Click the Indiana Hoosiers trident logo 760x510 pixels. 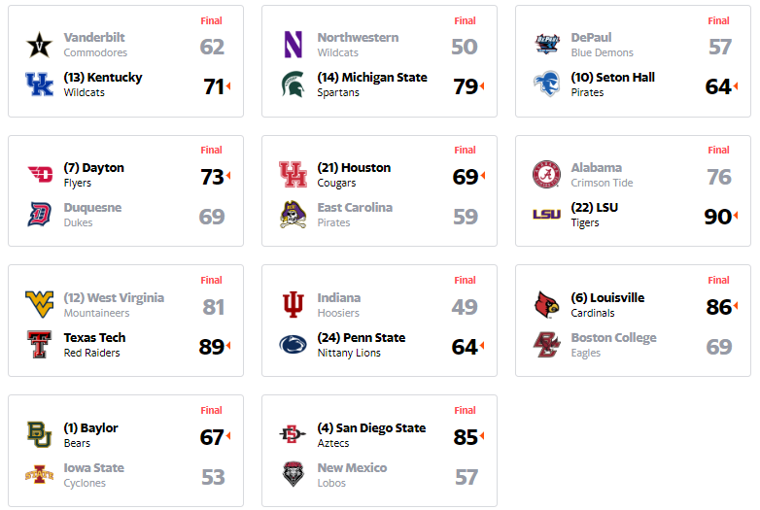pyautogui.click(x=293, y=305)
